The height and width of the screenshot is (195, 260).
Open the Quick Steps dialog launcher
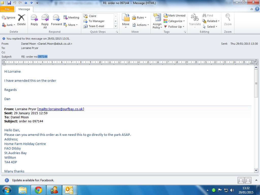point(117,32)
